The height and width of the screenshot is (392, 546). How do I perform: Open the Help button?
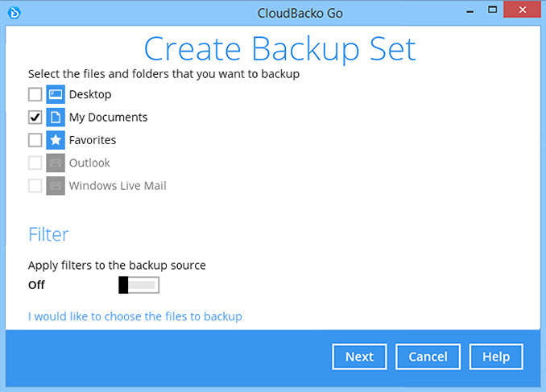(496, 357)
